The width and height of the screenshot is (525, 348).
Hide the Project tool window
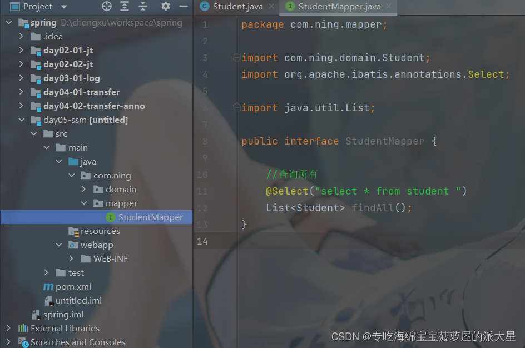(x=183, y=6)
